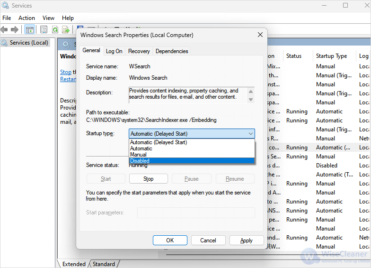371x268 pixels.
Task: Sort by the Startup Type column header
Action: [334, 56]
